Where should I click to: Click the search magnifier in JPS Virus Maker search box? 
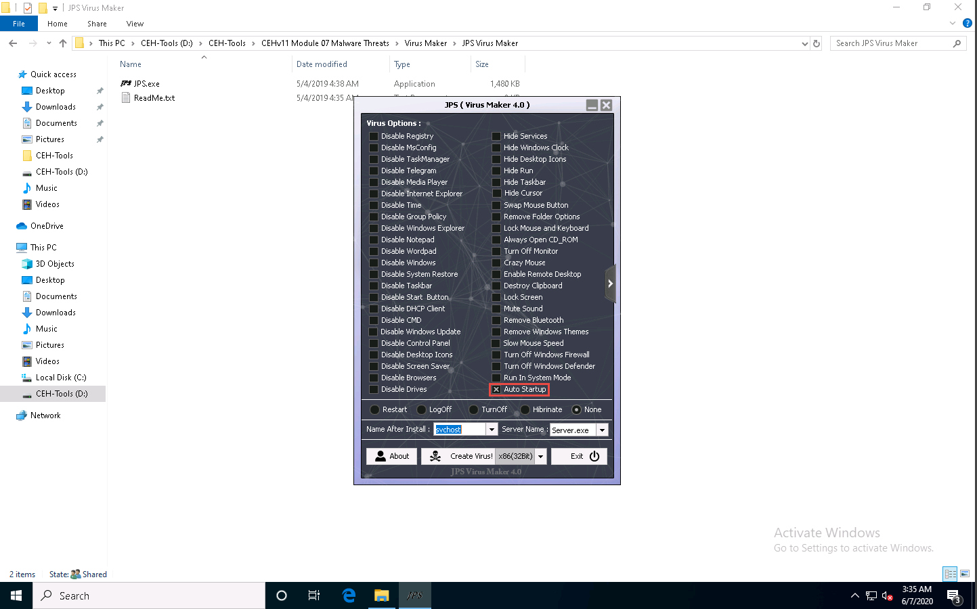coord(957,43)
